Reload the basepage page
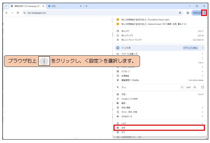 (18, 13)
